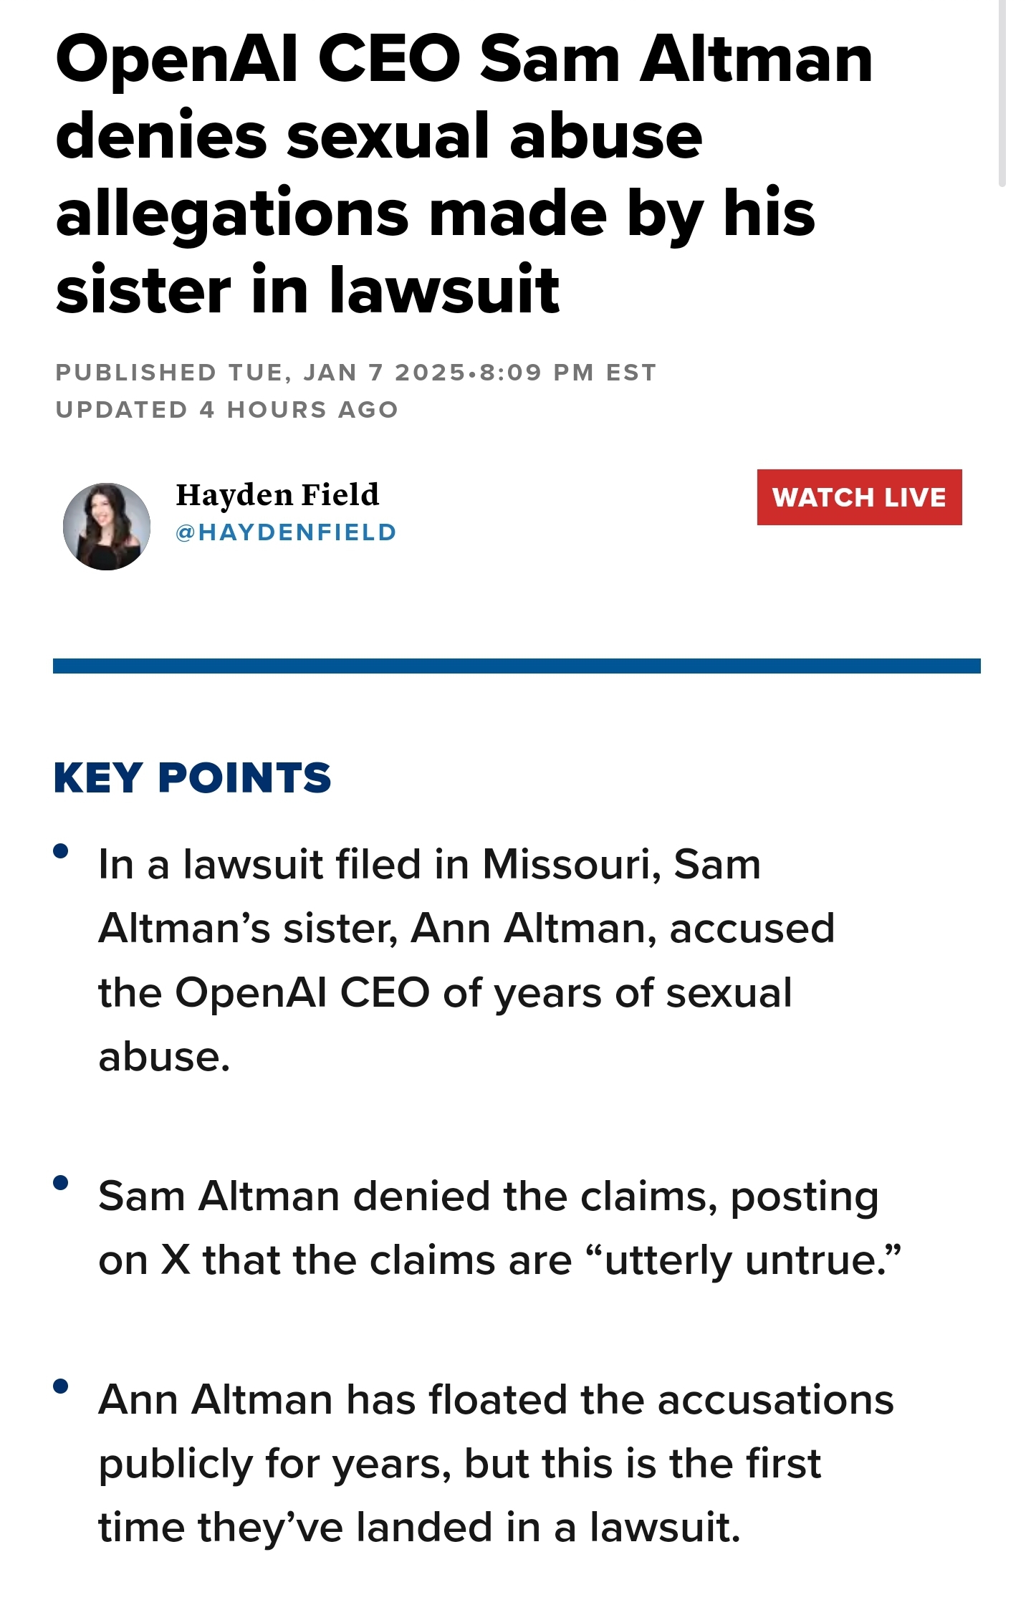Click "sister in lawsuit" in the headline
The height and width of the screenshot is (1605, 1031).
(308, 290)
